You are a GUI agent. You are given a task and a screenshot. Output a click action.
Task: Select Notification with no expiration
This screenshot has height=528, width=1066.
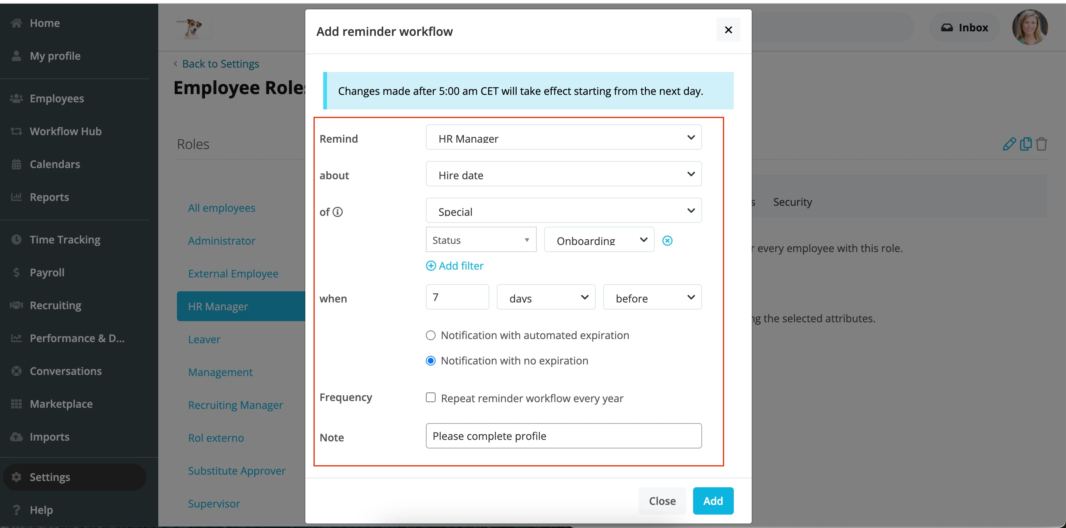click(430, 361)
